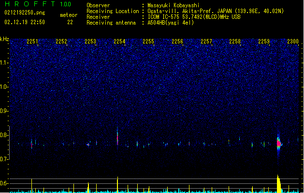Click the 2252 time marker

pos(61,41)
